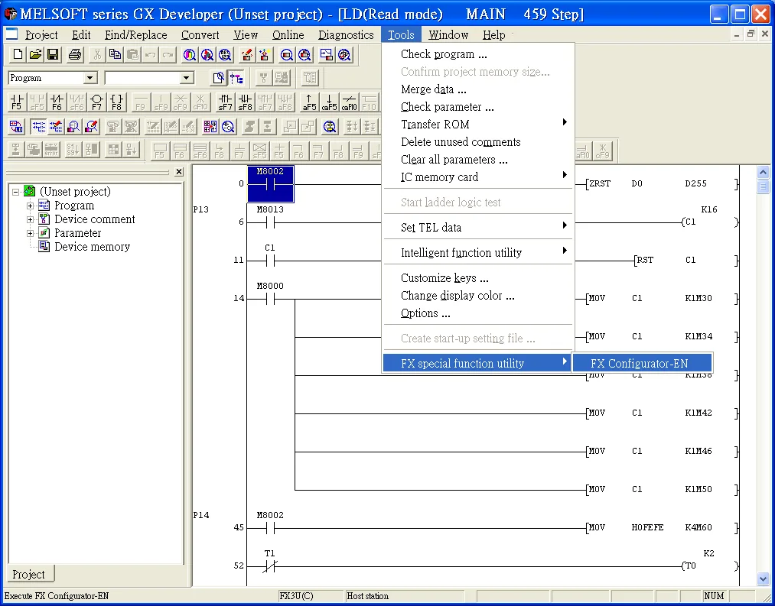
Task: Open the Program type dropdown
Action: [90, 77]
